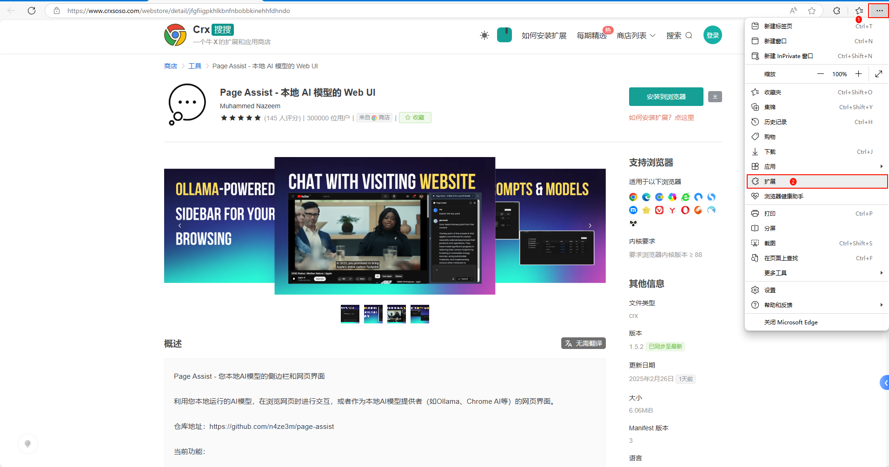Click the Crx搜搜 Chrome logo
This screenshot has height=467, width=889.
coord(175,35)
